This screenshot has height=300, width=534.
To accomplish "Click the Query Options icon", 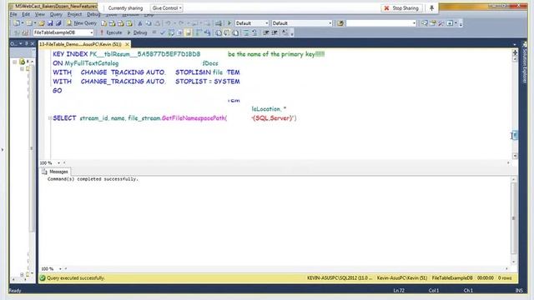I will click(179, 32).
